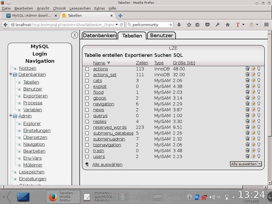Open the Chronik menu
The height and width of the screenshot is (204, 272).
[59, 8]
